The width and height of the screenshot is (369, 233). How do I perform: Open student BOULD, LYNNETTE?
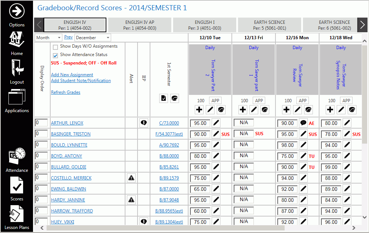(69, 145)
